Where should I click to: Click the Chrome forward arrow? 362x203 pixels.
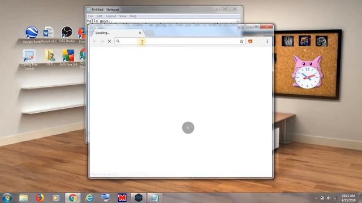pos(102,41)
